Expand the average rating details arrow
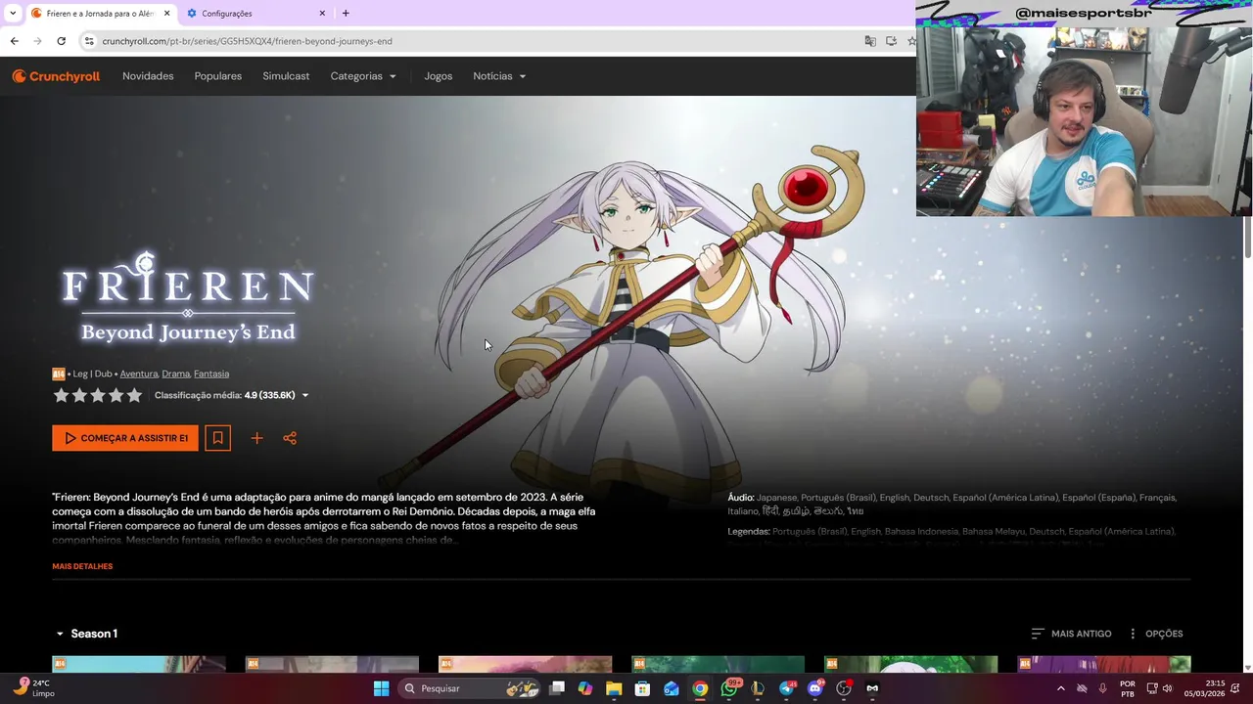The width and height of the screenshot is (1253, 704). [x=304, y=395]
